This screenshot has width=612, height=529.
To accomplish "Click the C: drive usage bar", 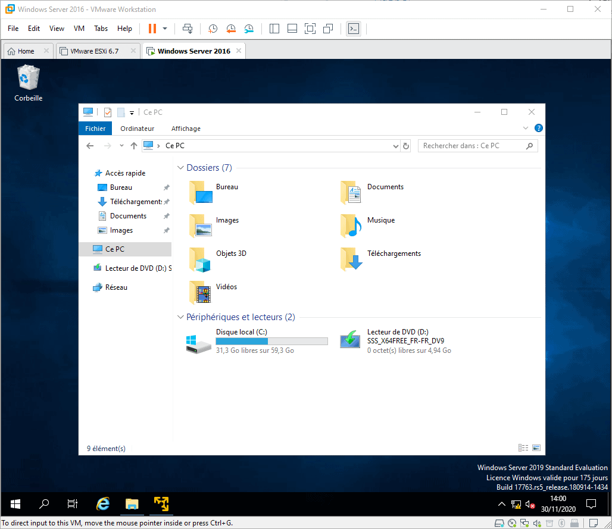I will pyautogui.click(x=271, y=342).
